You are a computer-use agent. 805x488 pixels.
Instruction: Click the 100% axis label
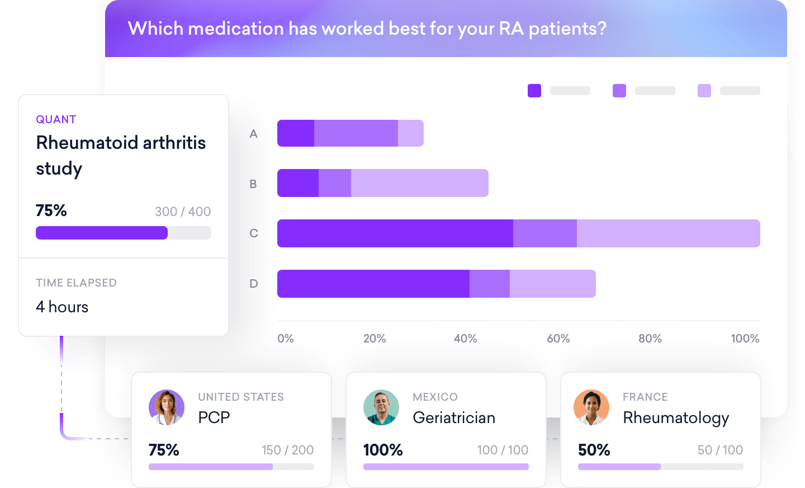[x=744, y=339]
